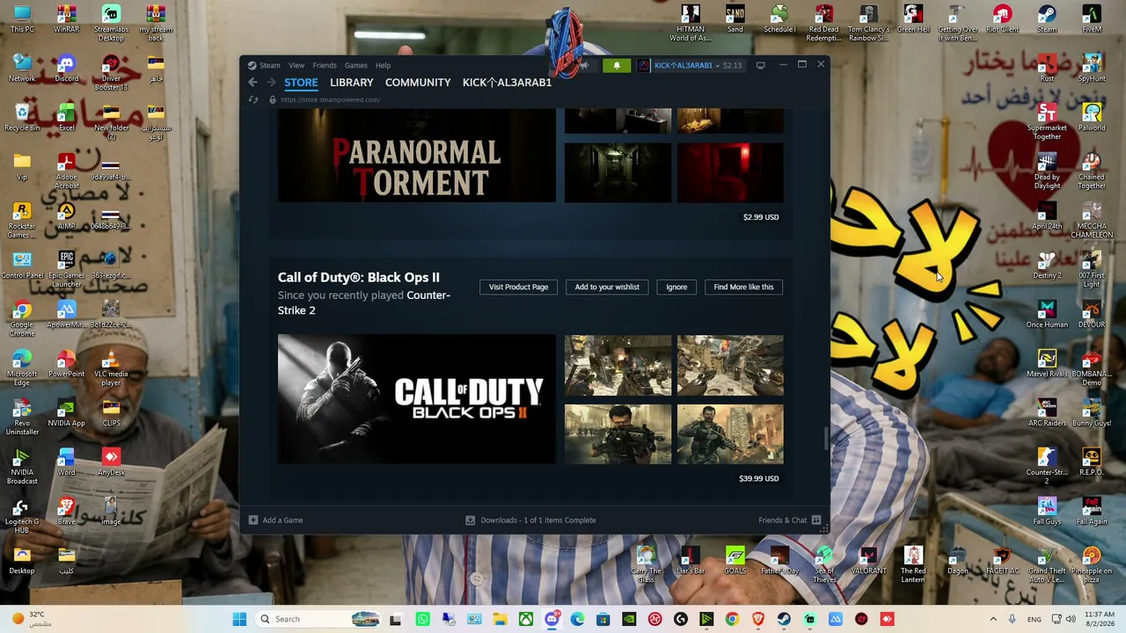Screen dimensions: 1126x633
Task: Open the Help menu in Steam
Action: (384, 65)
